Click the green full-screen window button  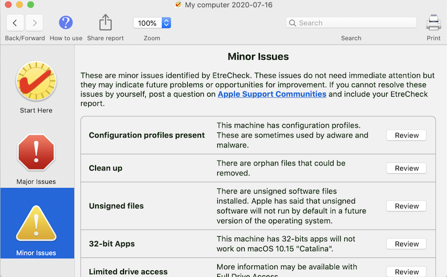point(30,4)
